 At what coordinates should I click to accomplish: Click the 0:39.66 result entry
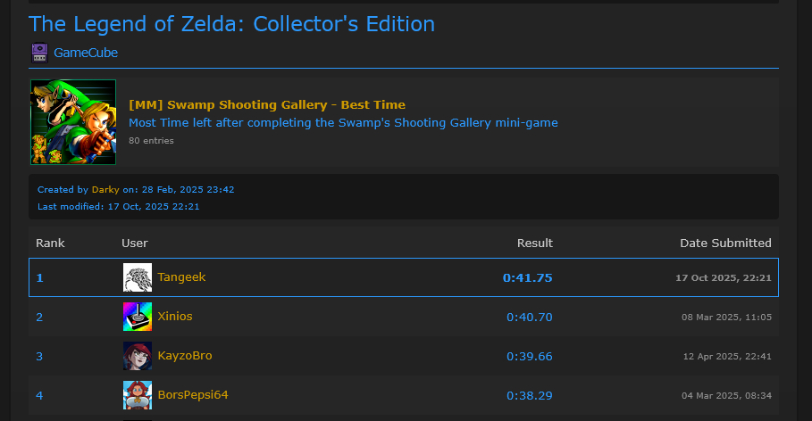click(x=529, y=356)
